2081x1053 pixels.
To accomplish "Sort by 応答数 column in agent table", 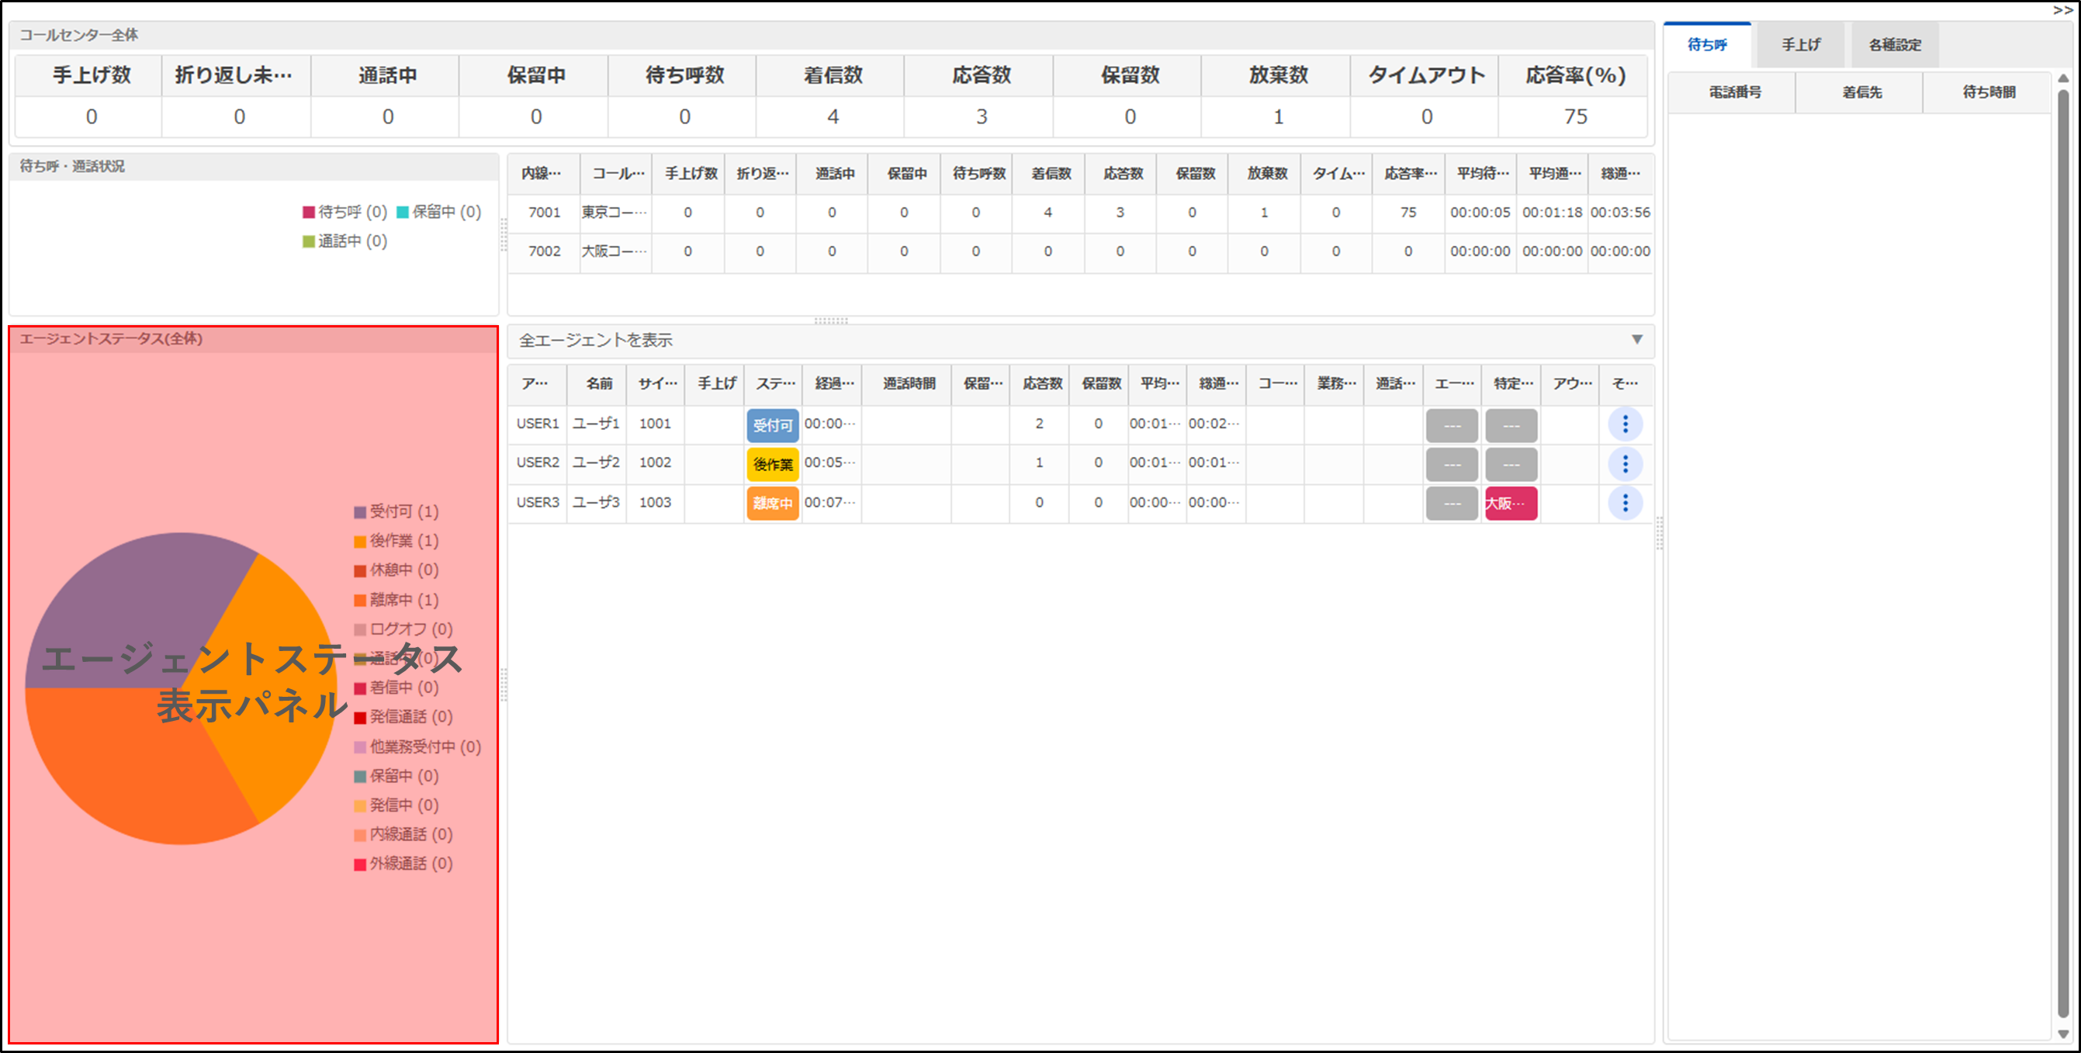I will click(1041, 383).
